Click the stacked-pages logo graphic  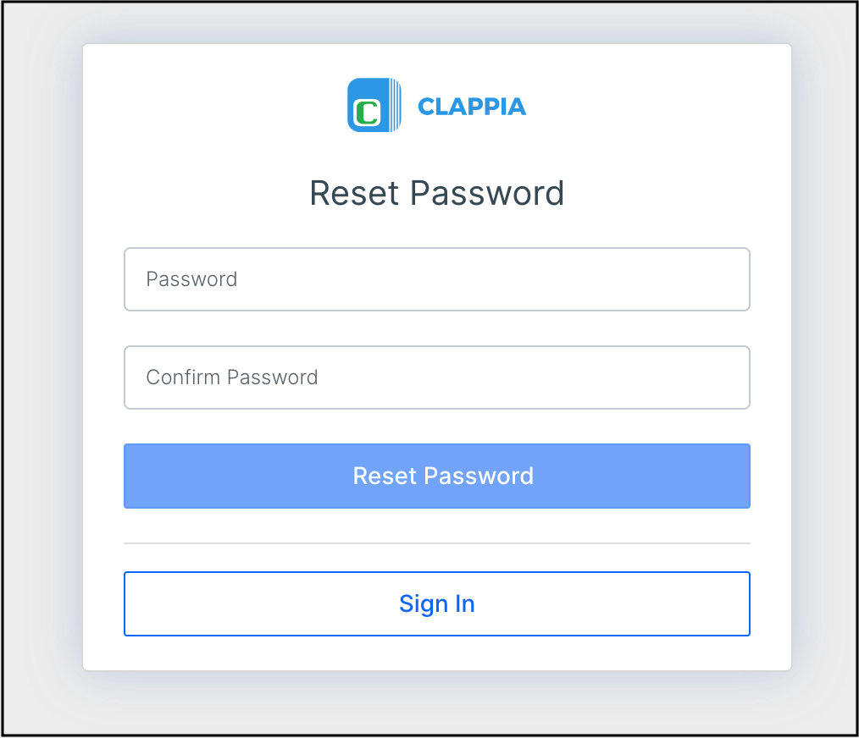[x=390, y=104]
